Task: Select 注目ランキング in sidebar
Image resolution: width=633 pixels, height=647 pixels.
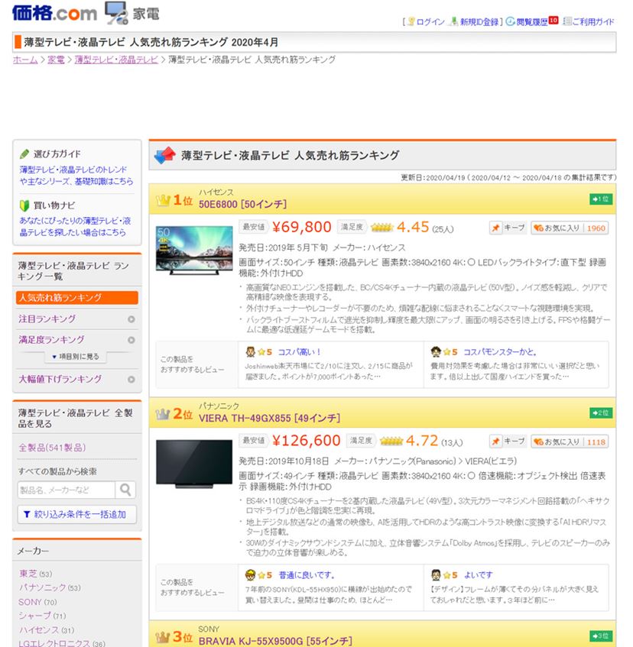Action: 47,319
